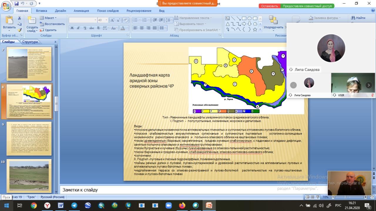Select slide 7 thumbnail
Screen dimensions: 376x211
29,64
